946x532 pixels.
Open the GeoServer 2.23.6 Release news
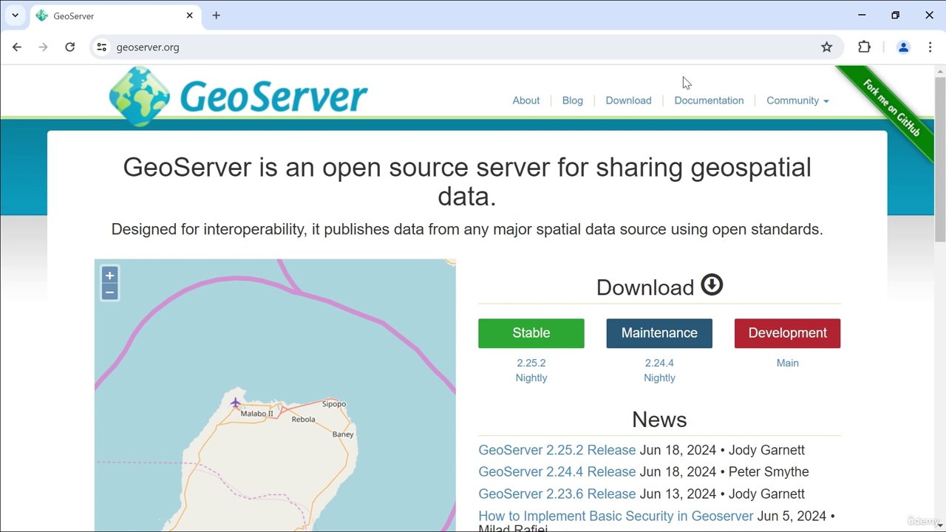tap(557, 494)
